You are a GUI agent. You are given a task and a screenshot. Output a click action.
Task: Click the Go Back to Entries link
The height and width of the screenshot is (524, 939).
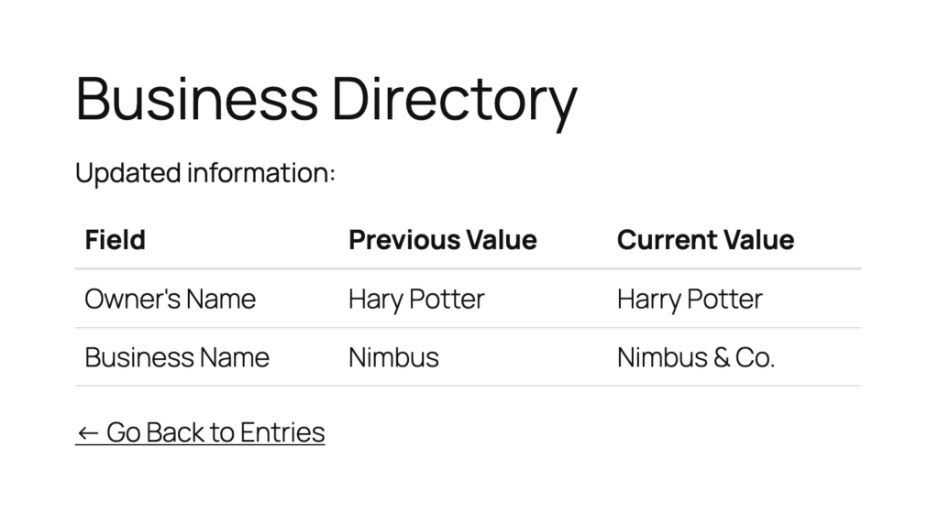pos(200,432)
